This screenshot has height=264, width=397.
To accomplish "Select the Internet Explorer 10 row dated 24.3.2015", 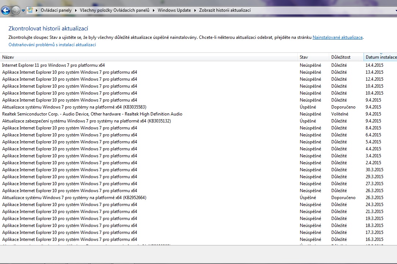I will (x=198, y=205).
